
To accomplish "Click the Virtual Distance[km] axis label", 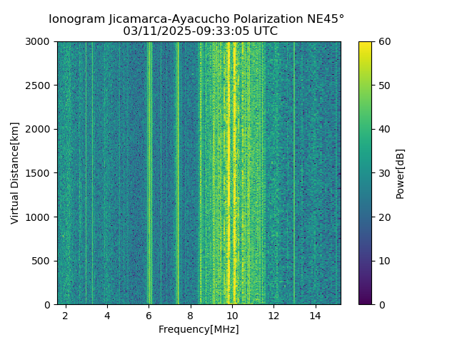I will point(14,173).
